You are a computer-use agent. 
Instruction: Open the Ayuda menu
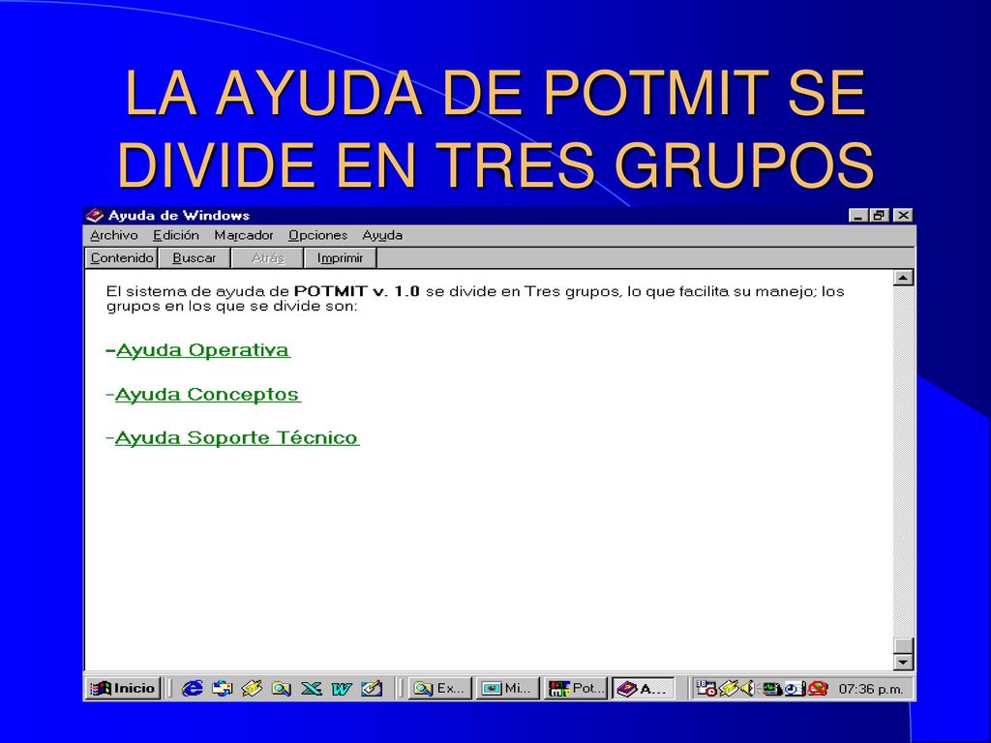pos(381,236)
